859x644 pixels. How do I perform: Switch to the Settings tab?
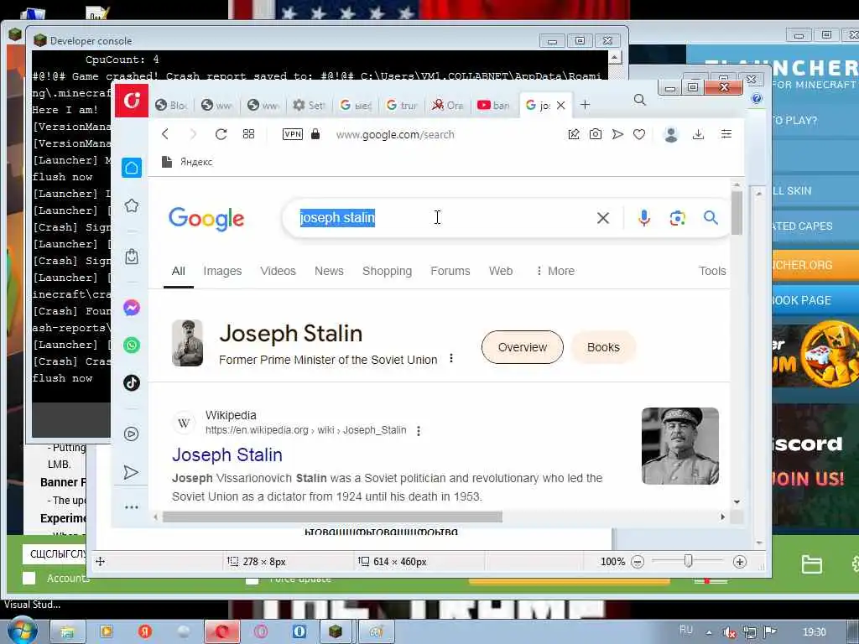[x=309, y=105]
